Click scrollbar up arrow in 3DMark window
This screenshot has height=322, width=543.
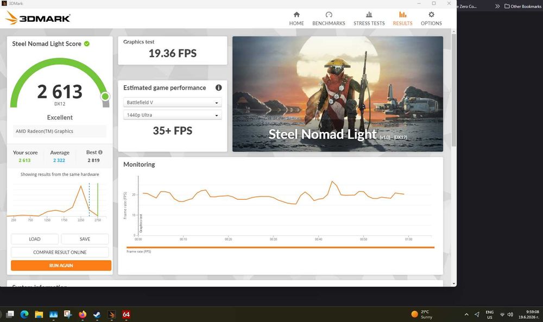pos(453,31)
